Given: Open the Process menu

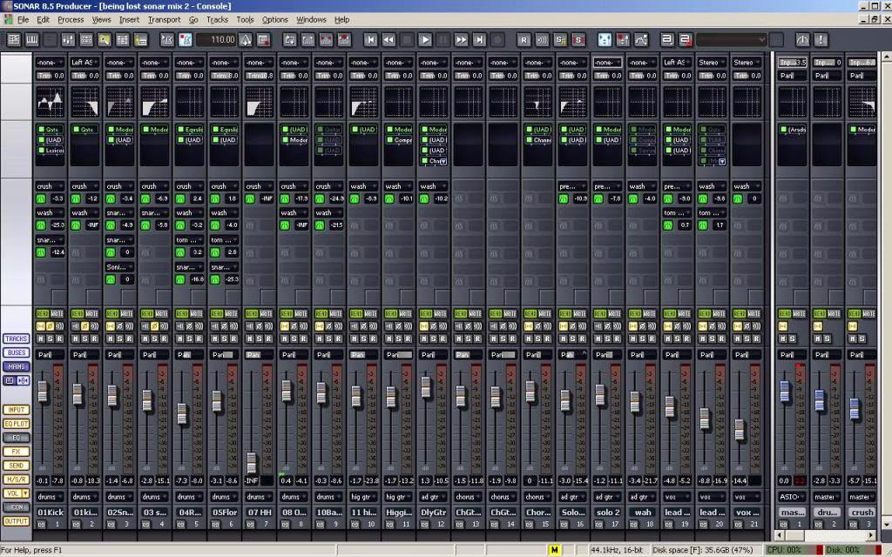Looking at the screenshot, I should [x=71, y=19].
